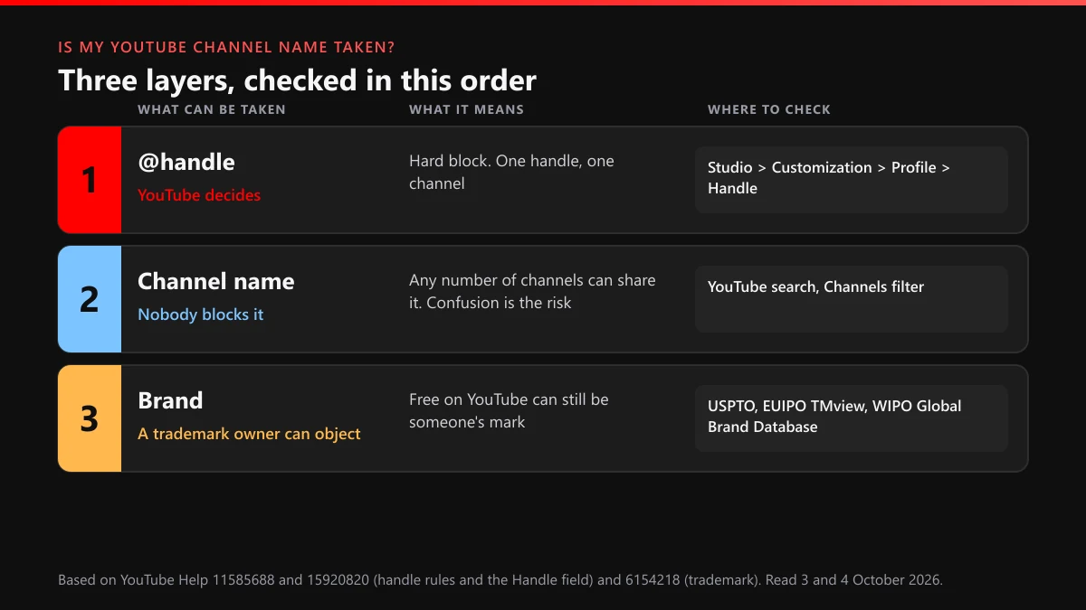Click 'USPTO, EUIPO TMview, WIPO Global Brand Database' box
Screen dimensions: 1086x610
pos(852,418)
